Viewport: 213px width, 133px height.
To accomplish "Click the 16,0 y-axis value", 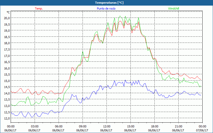I will pyautogui.click(x=7, y=68).
